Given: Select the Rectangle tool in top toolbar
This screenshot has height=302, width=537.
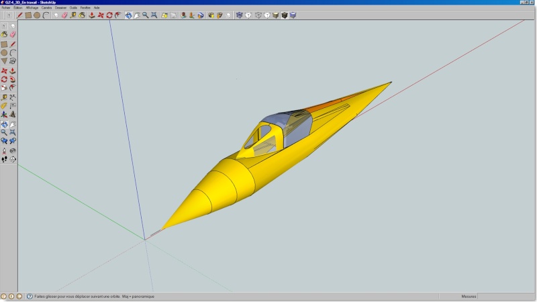Looking at the screenshot, I should coord(28,15).
